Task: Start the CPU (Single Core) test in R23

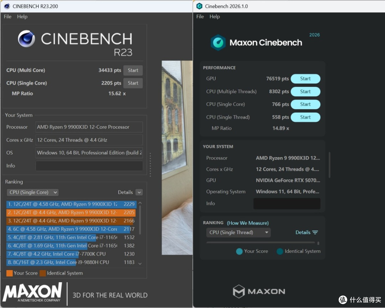Action: 133,83
